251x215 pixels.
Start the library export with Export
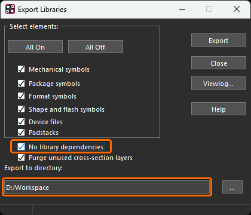tap(219, 40)
